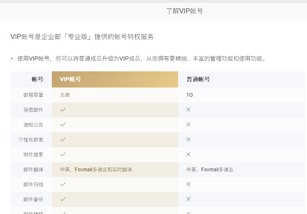Select the 普通帐号 X mark for 个性化群发
Image resolution: width=307 pixels, height=214 pixels.
pyautogui.click(x=188, y=139)
